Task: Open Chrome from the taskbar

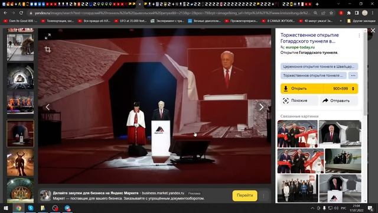Action: tap(18, 208)
